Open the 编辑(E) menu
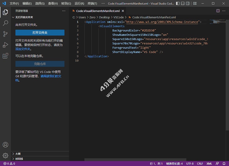This screenshot has height=166, width=229. [27, 3]
